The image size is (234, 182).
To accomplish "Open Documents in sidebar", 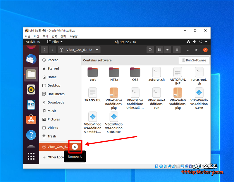I will tap(60, 94).
